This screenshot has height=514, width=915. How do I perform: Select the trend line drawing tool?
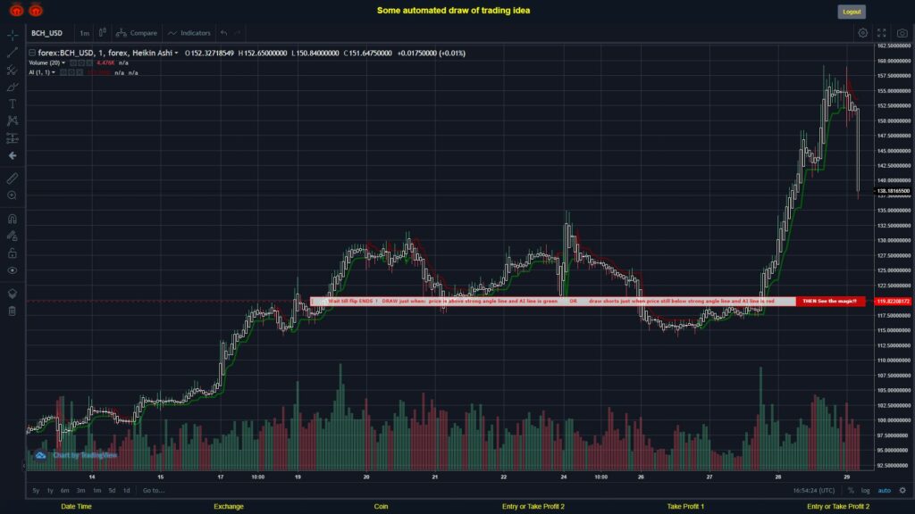[13, 53]
